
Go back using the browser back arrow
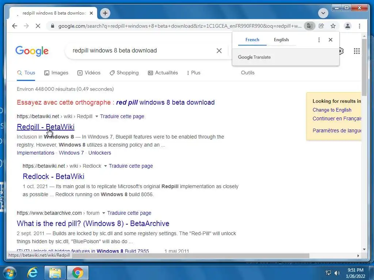pos(15,26)
